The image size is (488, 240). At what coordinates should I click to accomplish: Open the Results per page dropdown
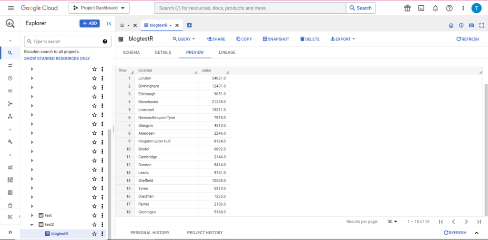tap(393, 221)
